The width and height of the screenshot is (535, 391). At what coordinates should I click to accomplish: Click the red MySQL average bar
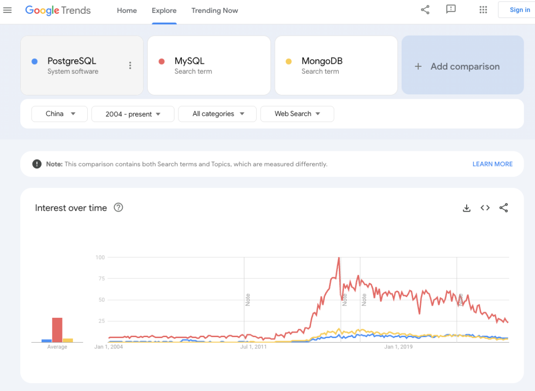click(x=57, y=330)
